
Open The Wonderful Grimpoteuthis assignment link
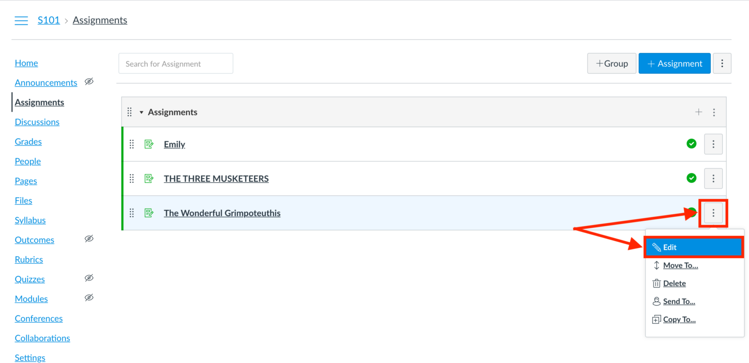[x=222, y=213]
